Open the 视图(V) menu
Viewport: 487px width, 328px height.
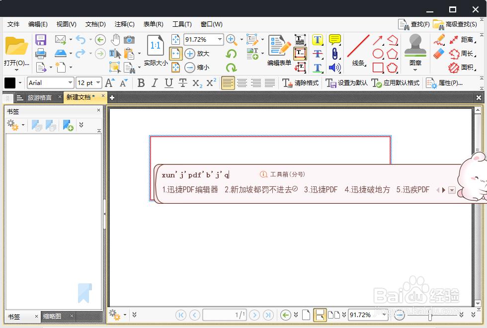(x=66, y=24)
